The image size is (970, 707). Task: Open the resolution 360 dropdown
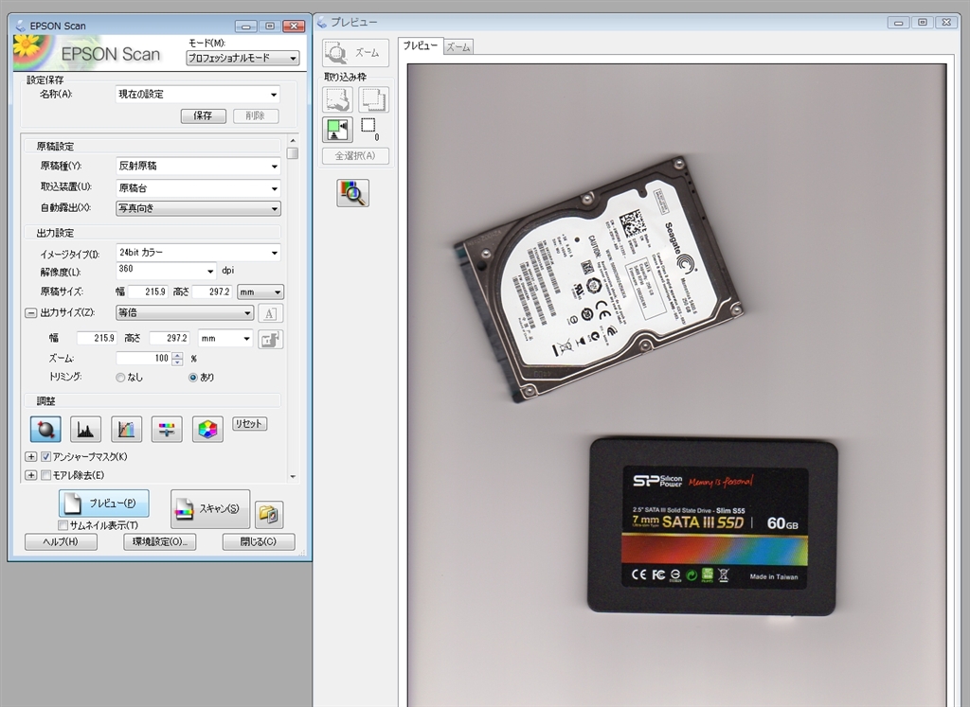166,271
